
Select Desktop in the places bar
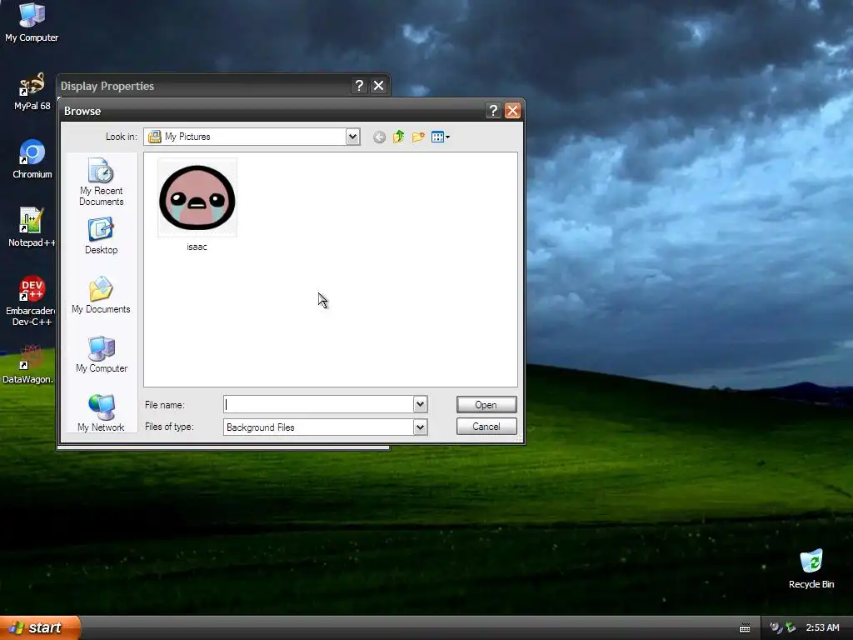[101, 236]
